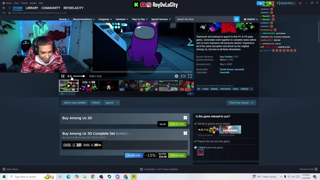
Task: Click Add to your wishlist
Action: point(75,102)
